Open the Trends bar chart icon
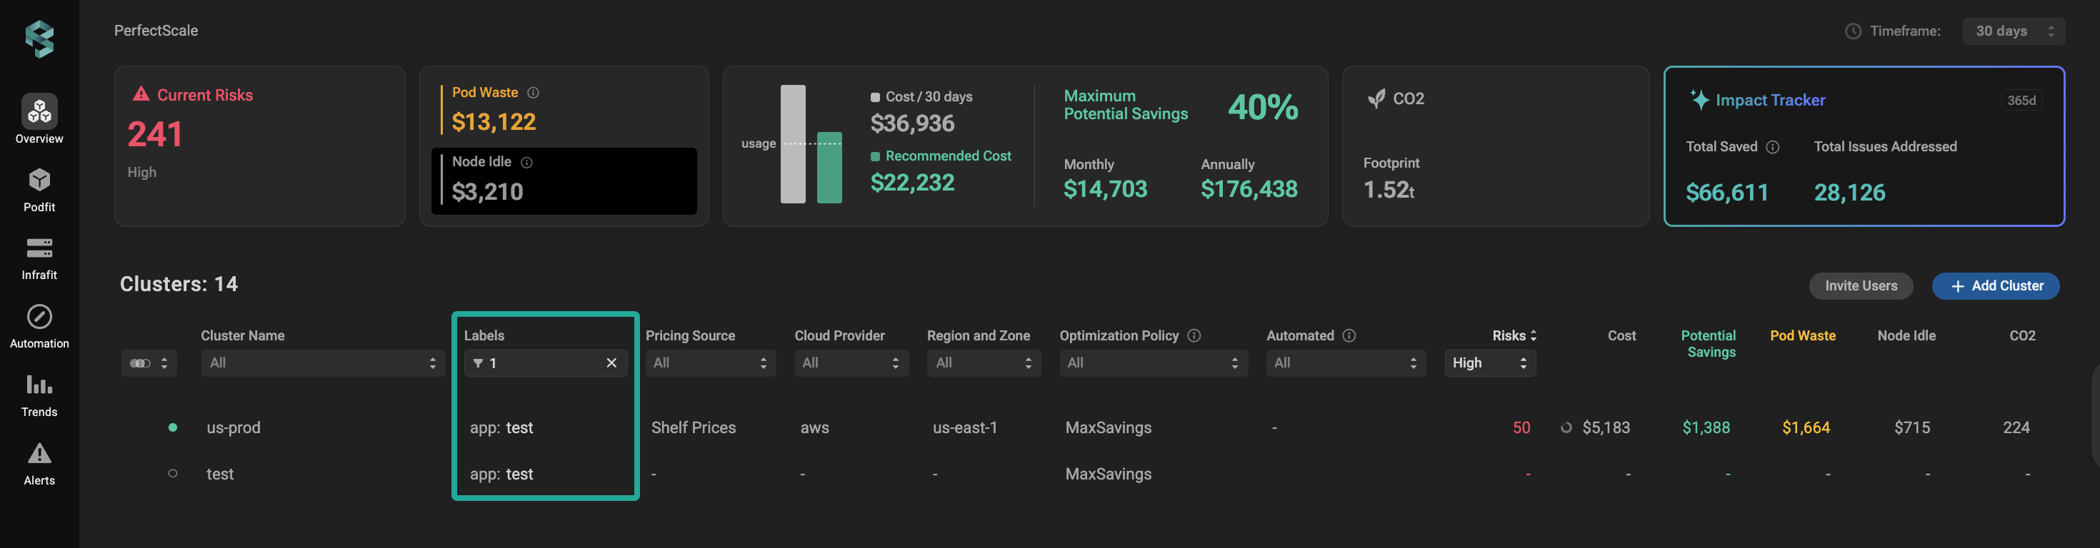This screenshot has height=548, width=2100. click(x=39, y=385)
